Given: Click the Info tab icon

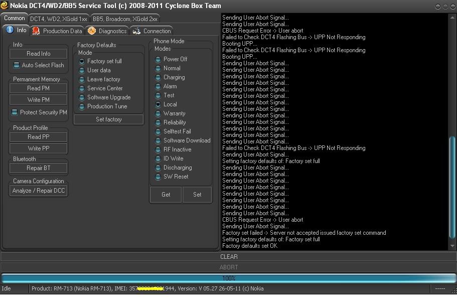Looking at the screenshot, I should coord(10,31).
